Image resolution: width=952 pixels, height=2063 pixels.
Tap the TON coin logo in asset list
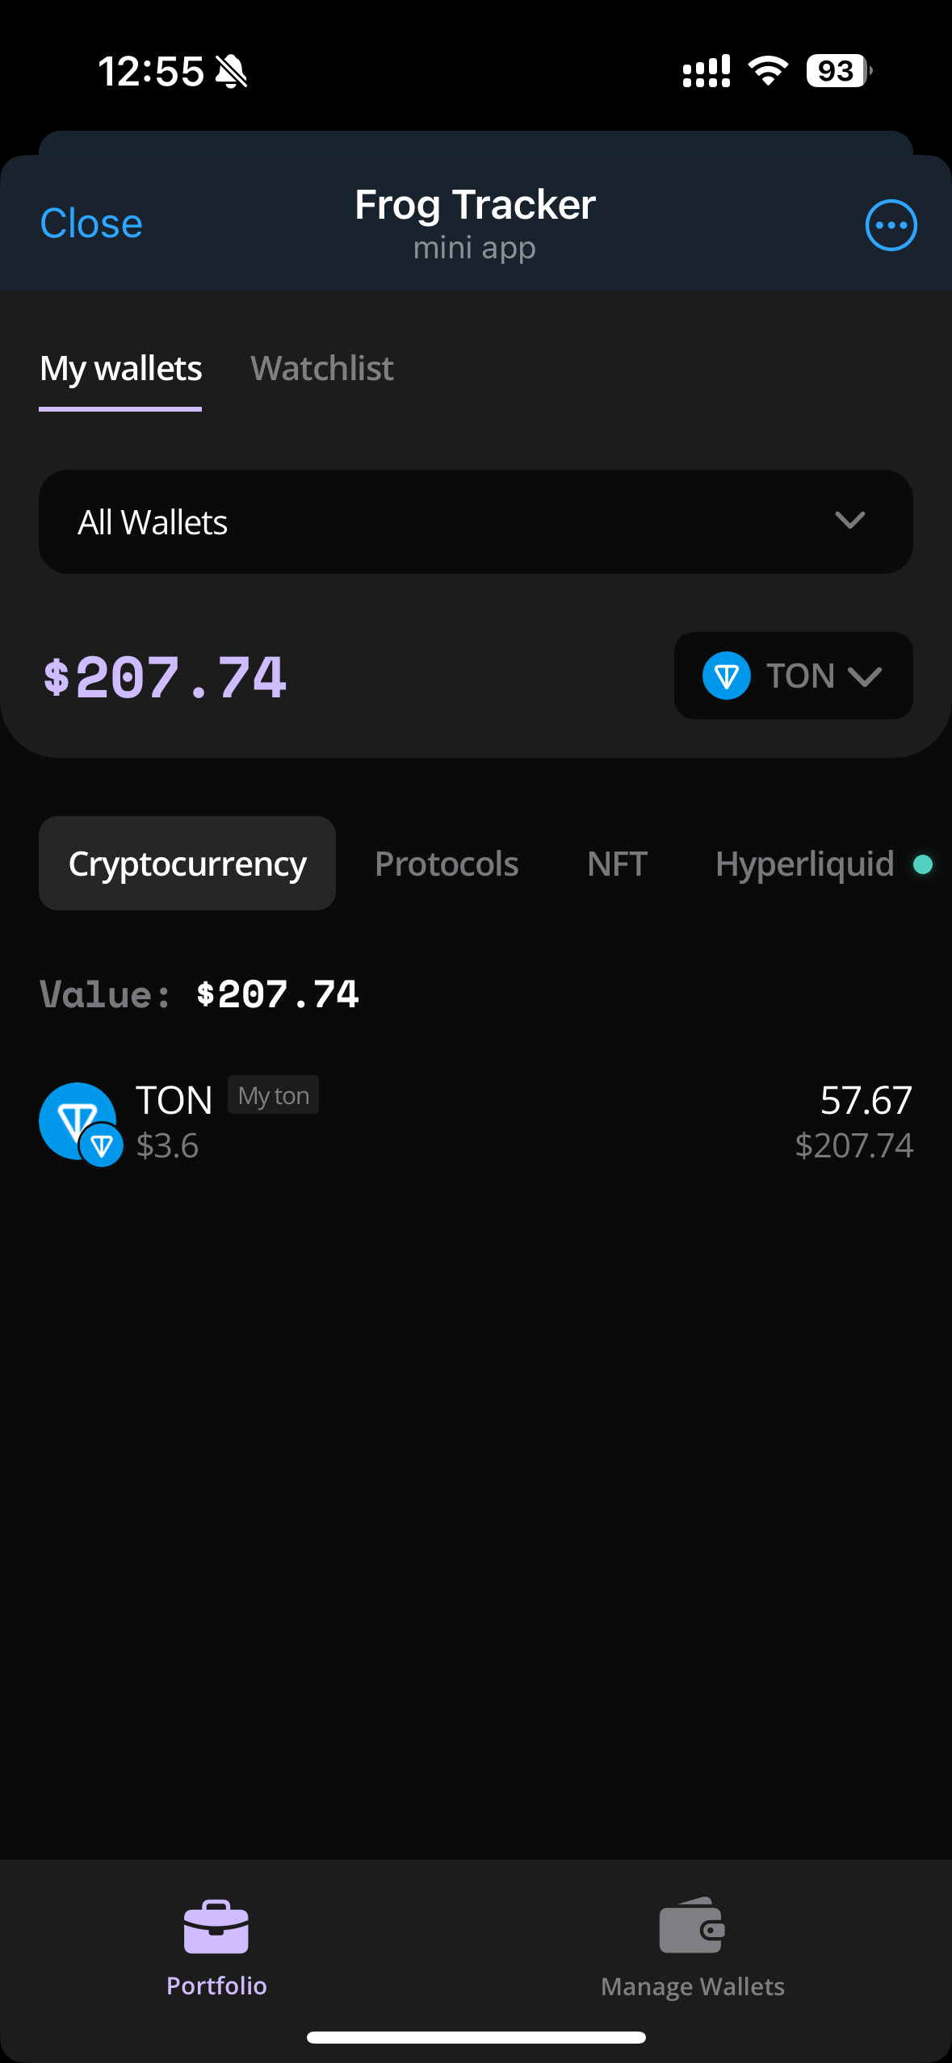point(79,1122)
